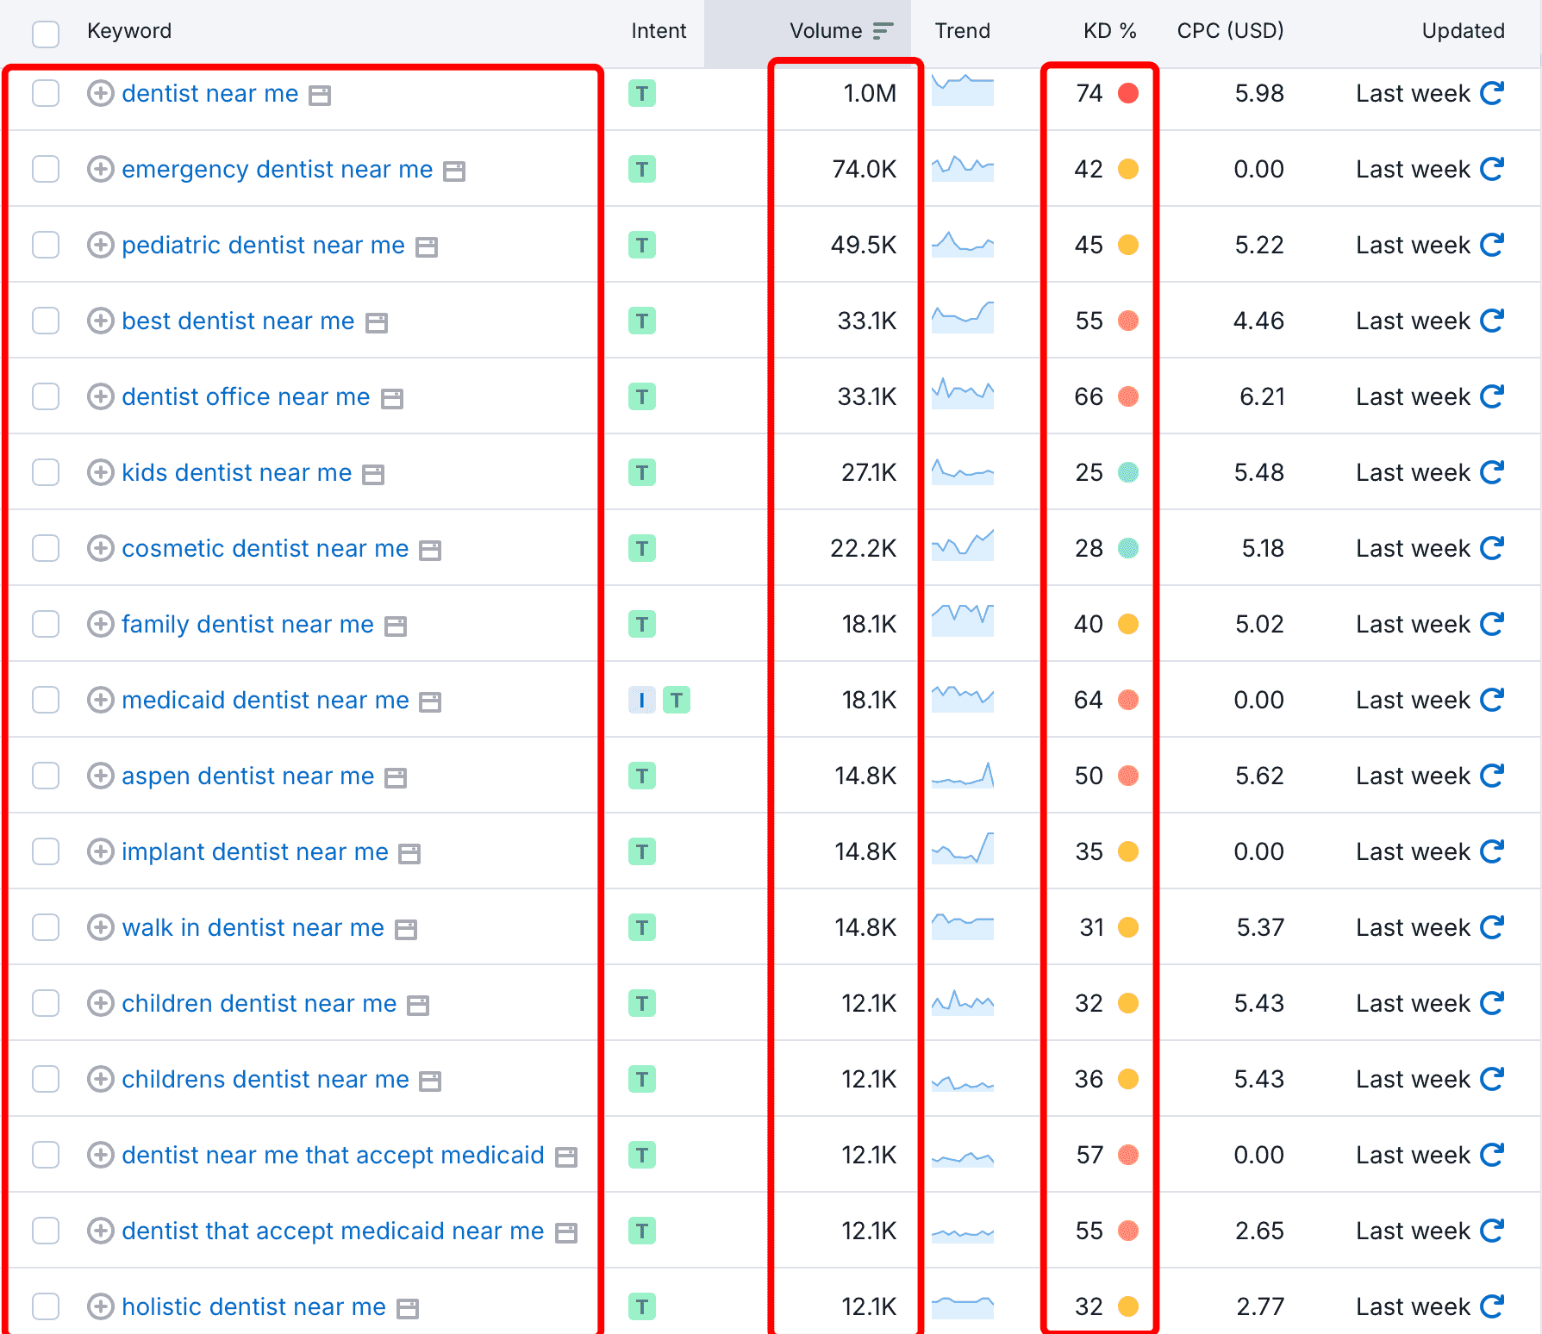Select all keywords with the header checkbox
Viewport: 1542px width, 1334px height.
(46, 34)
